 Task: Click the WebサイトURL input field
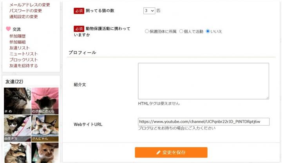[x=204, y=122]
